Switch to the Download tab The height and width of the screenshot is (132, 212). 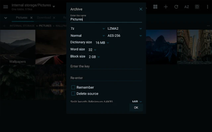[44, 17]
